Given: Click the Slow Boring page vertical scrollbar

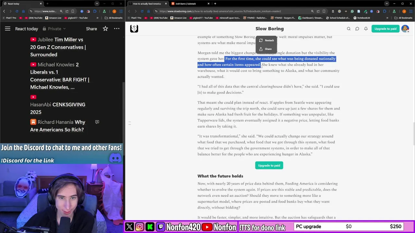Looking at the screenshot, I should 413,134.
